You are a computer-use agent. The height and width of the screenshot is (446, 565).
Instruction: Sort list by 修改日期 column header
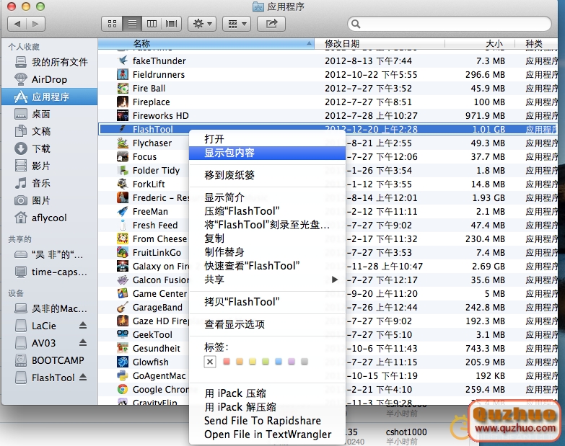click(x=380, y=43)
